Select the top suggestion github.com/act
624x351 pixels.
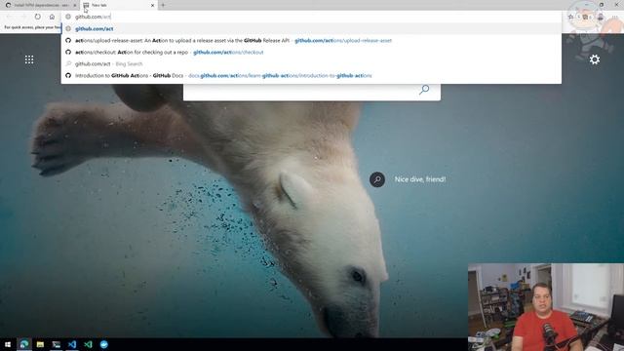point(311,28)
